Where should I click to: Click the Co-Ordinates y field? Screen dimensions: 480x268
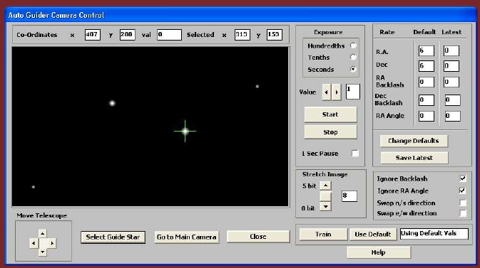pyautogui.click(x=128, y=35)
